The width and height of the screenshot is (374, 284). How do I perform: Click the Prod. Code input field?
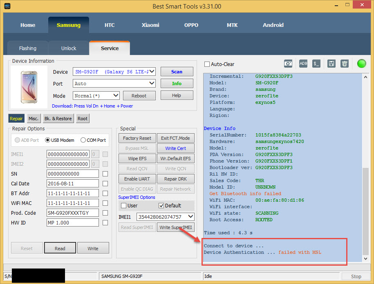(72, 213)
